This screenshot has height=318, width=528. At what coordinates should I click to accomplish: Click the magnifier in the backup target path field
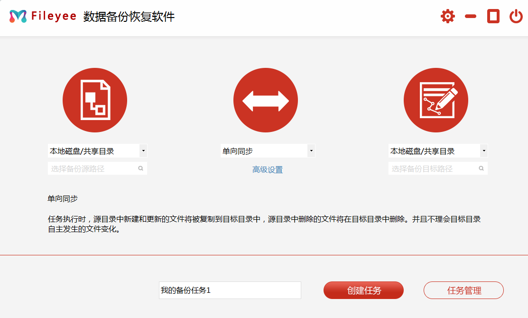tap(481, 168)
